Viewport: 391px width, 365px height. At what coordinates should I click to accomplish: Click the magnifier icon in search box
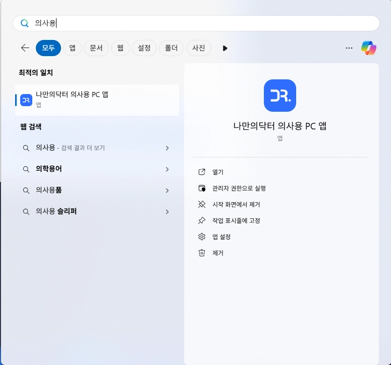click(24, 23)
